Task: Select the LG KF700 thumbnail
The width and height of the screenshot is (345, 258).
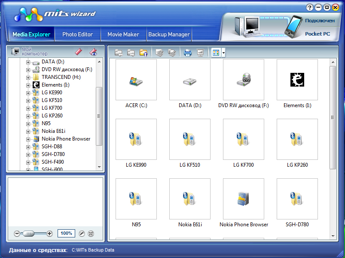Action: click(244, 139)
